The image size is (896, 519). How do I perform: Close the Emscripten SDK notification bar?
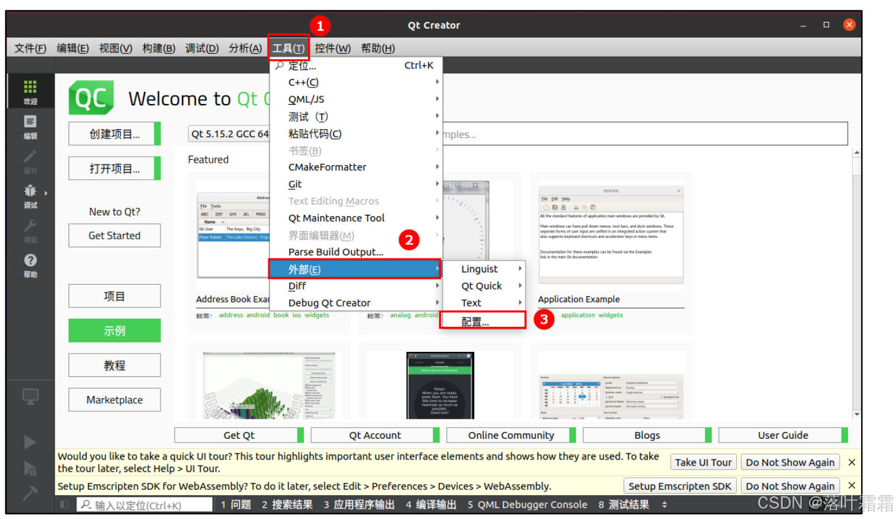[x=851, y=485]
